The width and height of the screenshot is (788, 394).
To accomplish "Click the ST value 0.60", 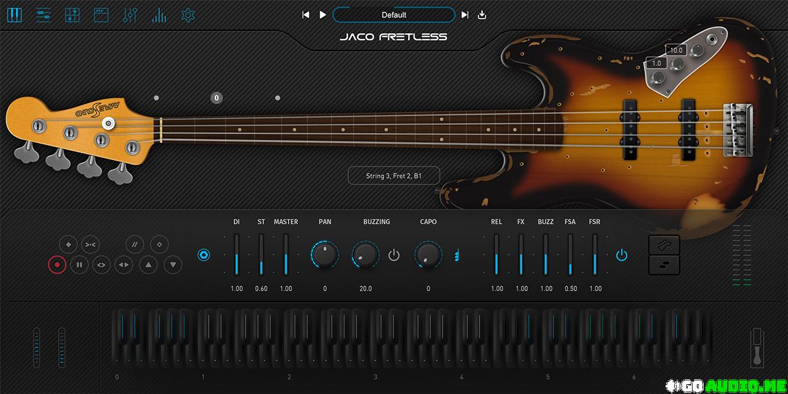I will tap(261, 288).
